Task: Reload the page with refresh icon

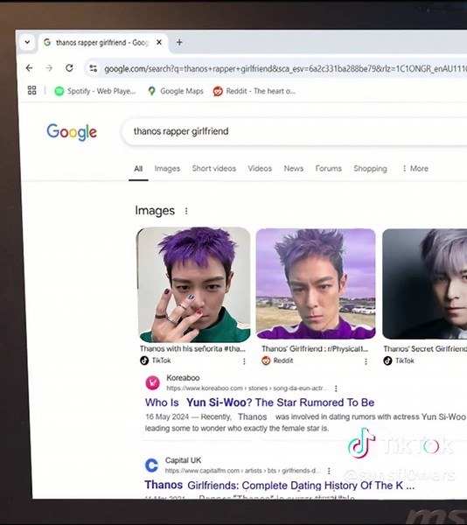Action: pyautogui.click(x=69, y=68)
